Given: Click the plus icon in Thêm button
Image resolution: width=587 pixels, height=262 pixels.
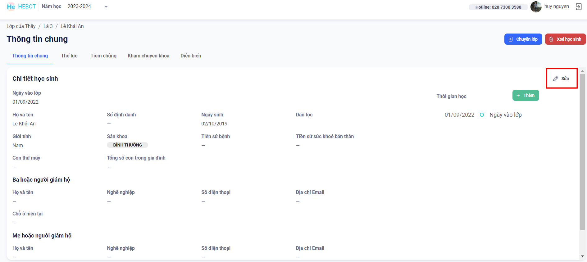Looking at the screenshot, I should coord(518,96).
